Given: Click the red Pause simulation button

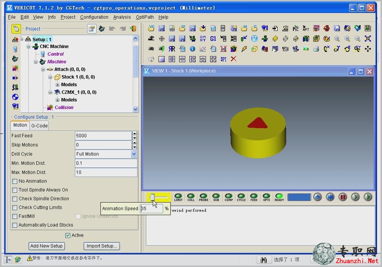Looking at the screenshot, I should [343, 197].
